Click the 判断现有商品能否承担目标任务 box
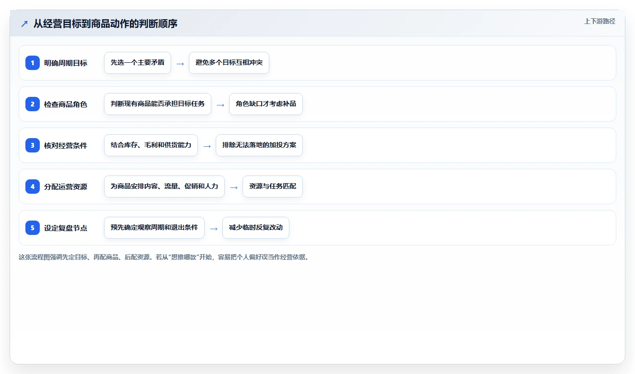The image size is (635, 374). (x=158, y=104)
